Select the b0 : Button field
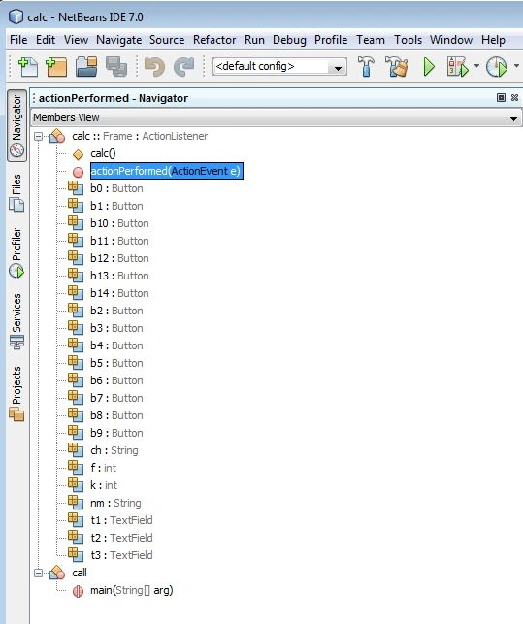 tap(116, 188)
